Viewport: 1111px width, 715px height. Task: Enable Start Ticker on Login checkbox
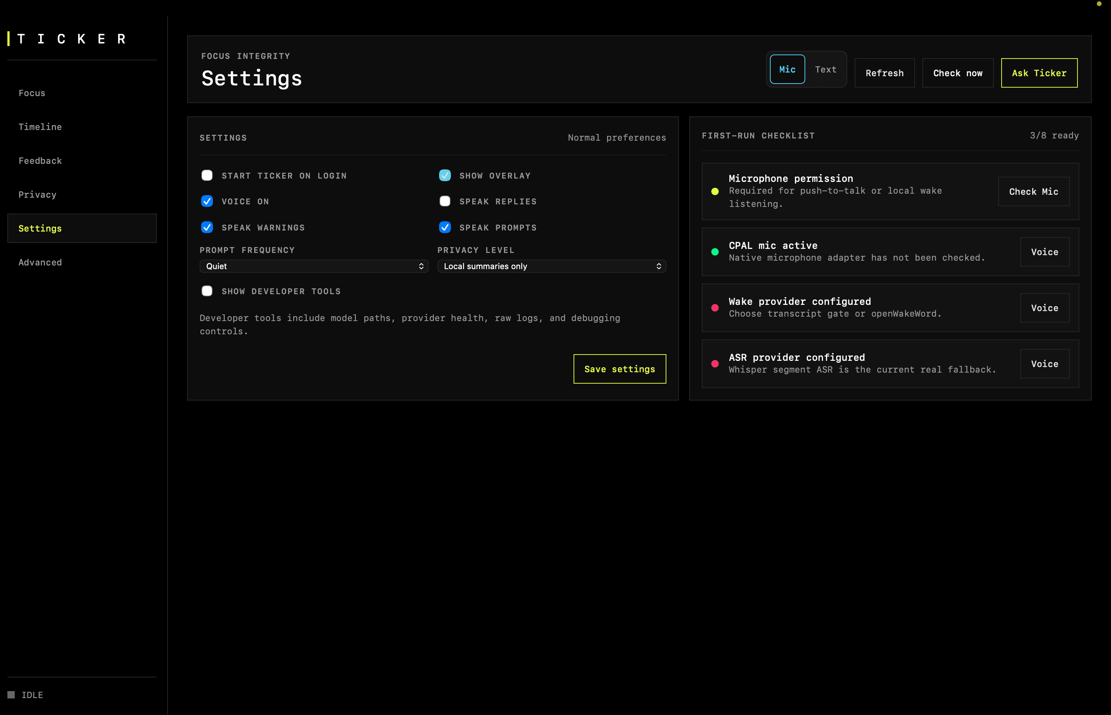point(207,176)
